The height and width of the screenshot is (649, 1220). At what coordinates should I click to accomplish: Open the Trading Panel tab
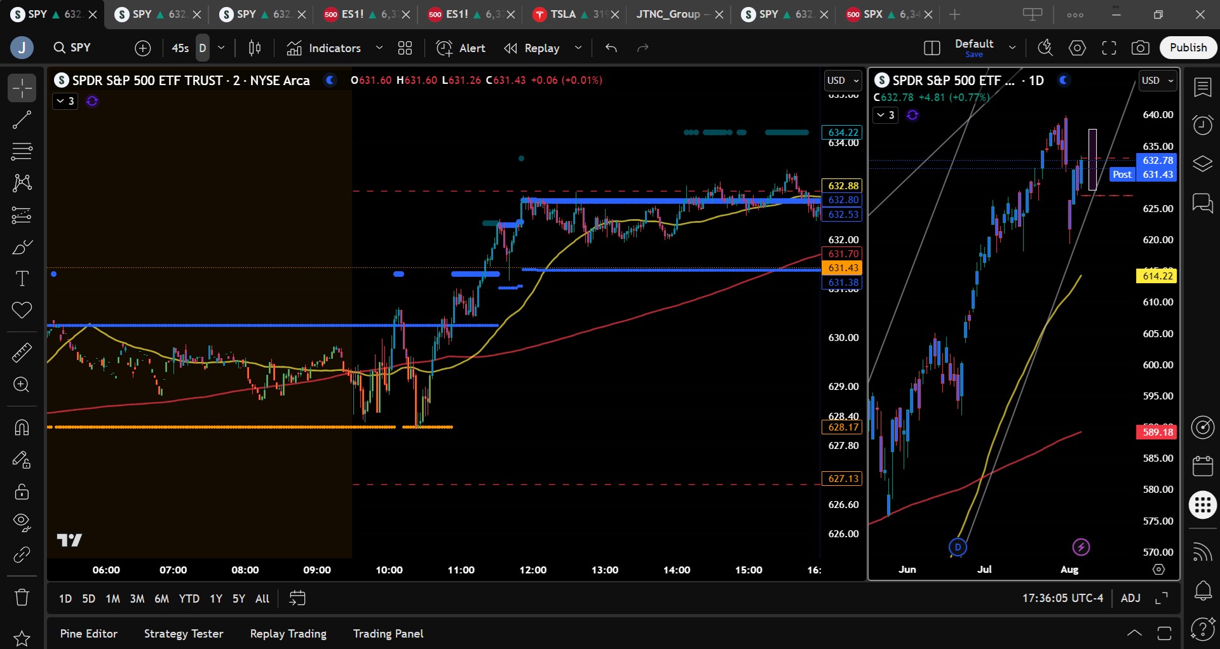coord(388,634)
